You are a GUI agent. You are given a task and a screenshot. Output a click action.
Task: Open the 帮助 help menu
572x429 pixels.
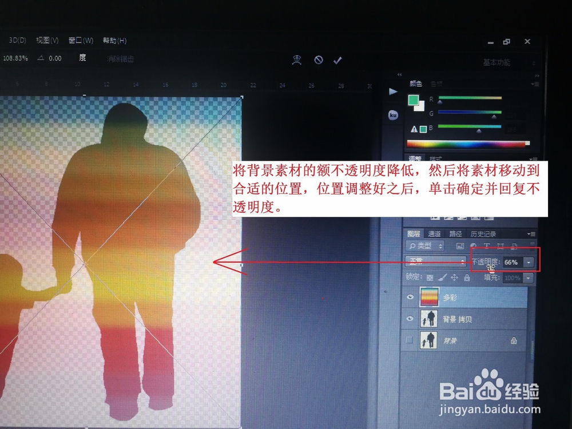pos(113,40)
